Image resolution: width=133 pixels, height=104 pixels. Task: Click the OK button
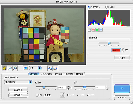tap(122, 89)
